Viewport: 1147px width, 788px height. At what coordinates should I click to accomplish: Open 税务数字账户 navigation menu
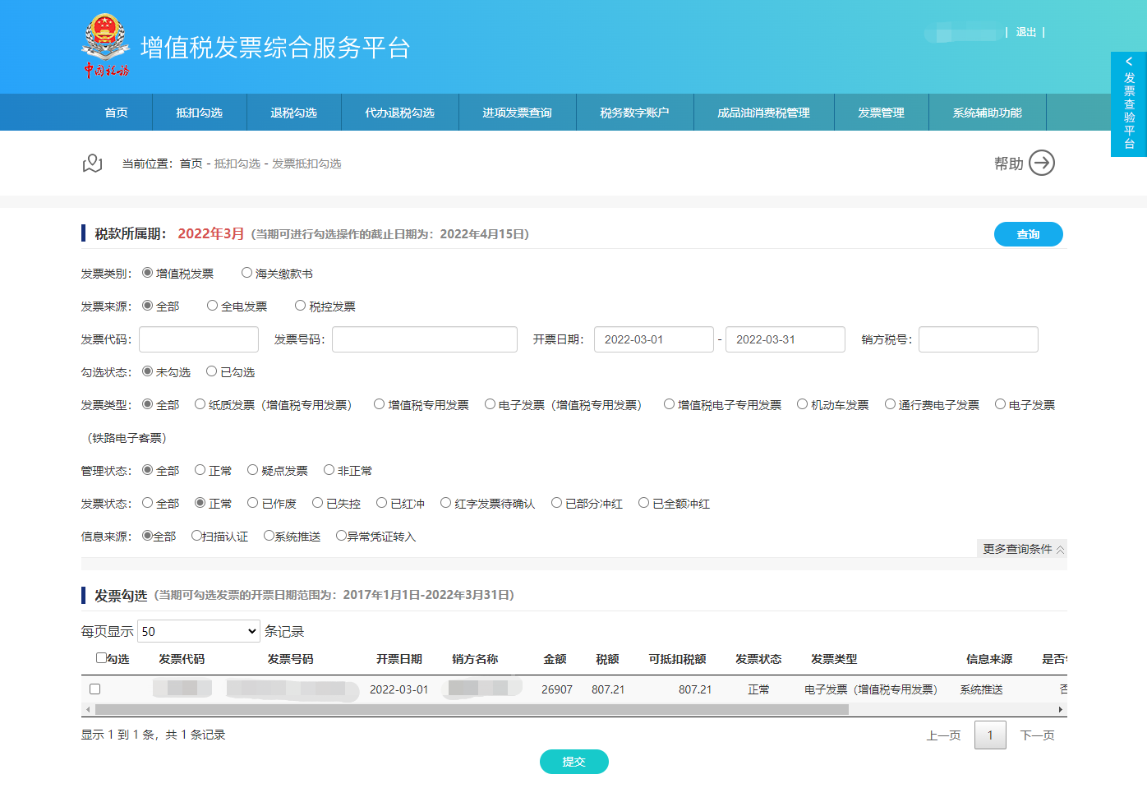pos(635,113)
